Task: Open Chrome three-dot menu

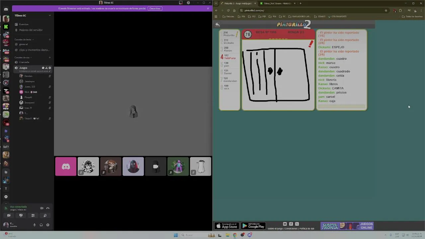Action: click(421, 10)
